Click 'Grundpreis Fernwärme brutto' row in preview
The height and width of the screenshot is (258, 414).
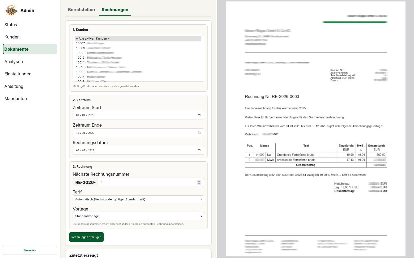point(316,155)
